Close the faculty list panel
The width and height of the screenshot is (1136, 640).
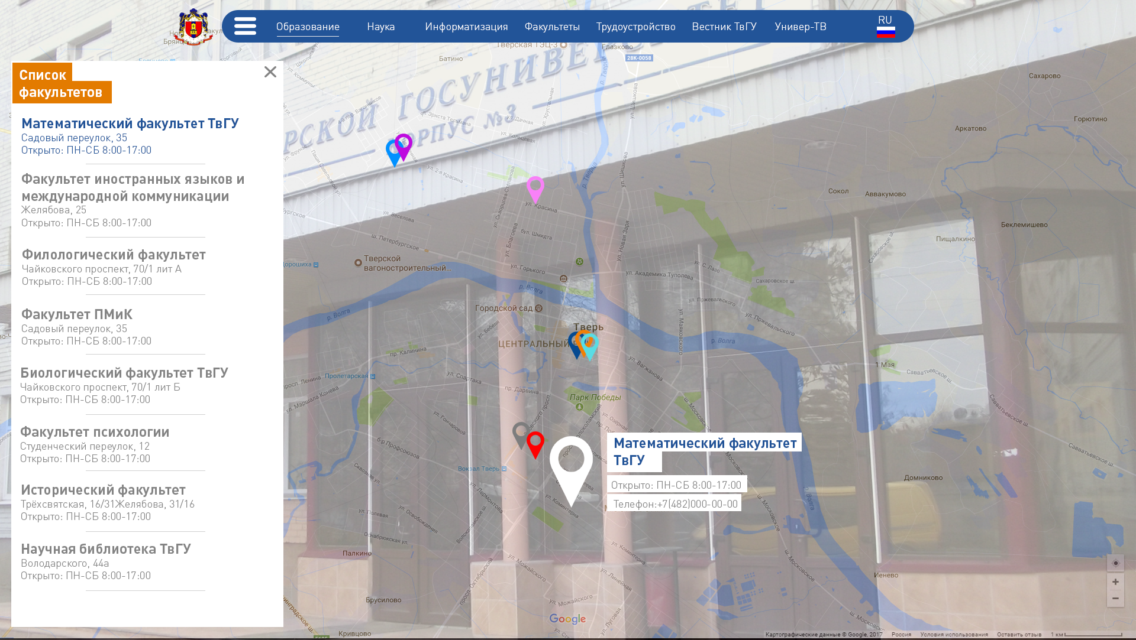click(270, 72)
